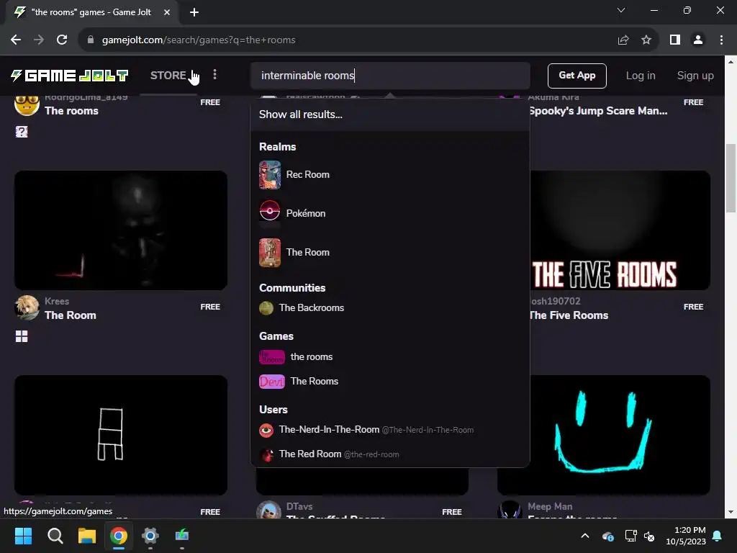Open Chrome three-dot menu
This screenshot has height=553, width=737.
click(x=721, y=40)
